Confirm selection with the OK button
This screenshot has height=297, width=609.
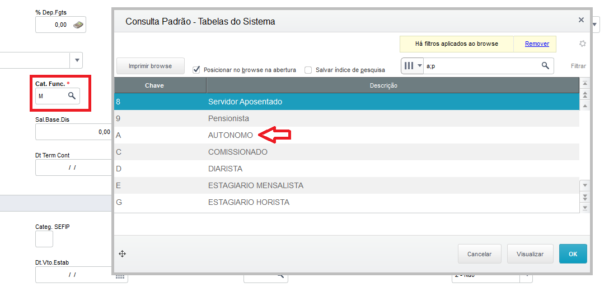click(x=573, y=254)
